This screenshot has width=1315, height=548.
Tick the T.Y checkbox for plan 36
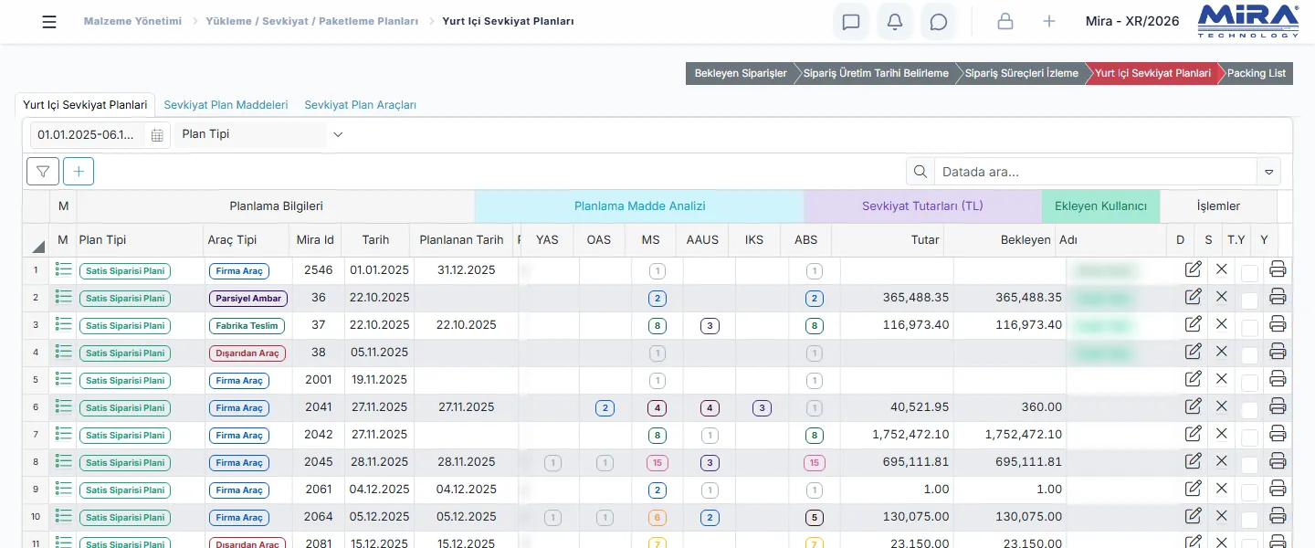[x=1249, y=300]
